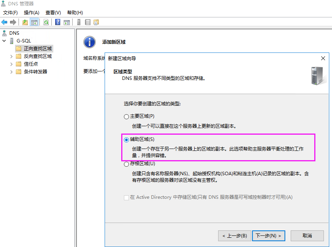The image size is (332, 247).
Task: Click the 存根区域 description paragraph
Action: click(x=220, y=177)
